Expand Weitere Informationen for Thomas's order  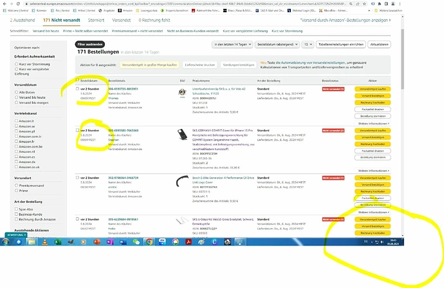coord(373,124)
